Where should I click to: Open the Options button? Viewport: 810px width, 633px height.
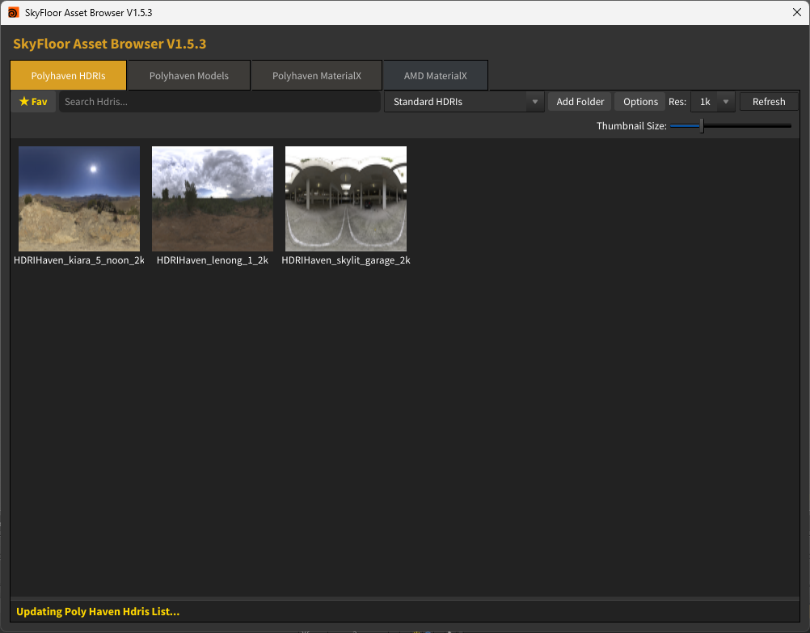[640, 102]
